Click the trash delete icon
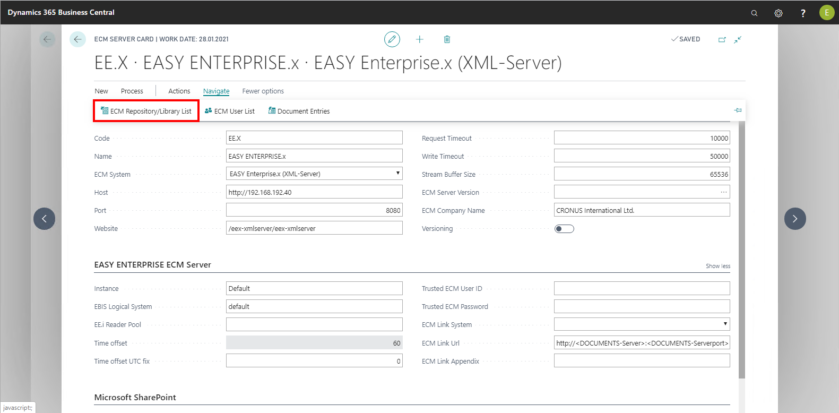 [447, 39]
